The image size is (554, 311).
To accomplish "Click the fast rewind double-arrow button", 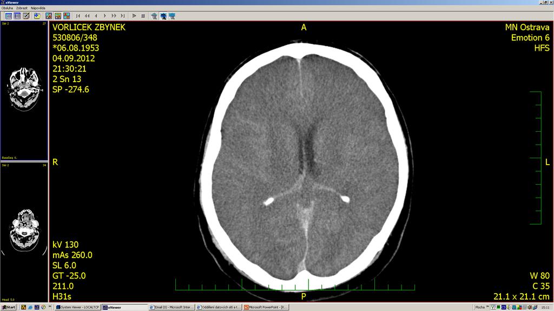I will coord(87,16).
